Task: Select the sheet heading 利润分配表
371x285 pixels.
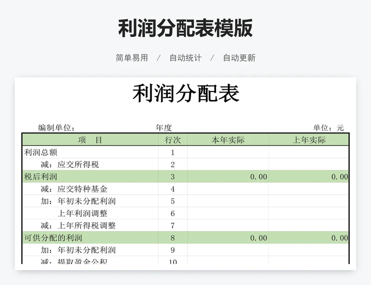Action: click(186, 93)
